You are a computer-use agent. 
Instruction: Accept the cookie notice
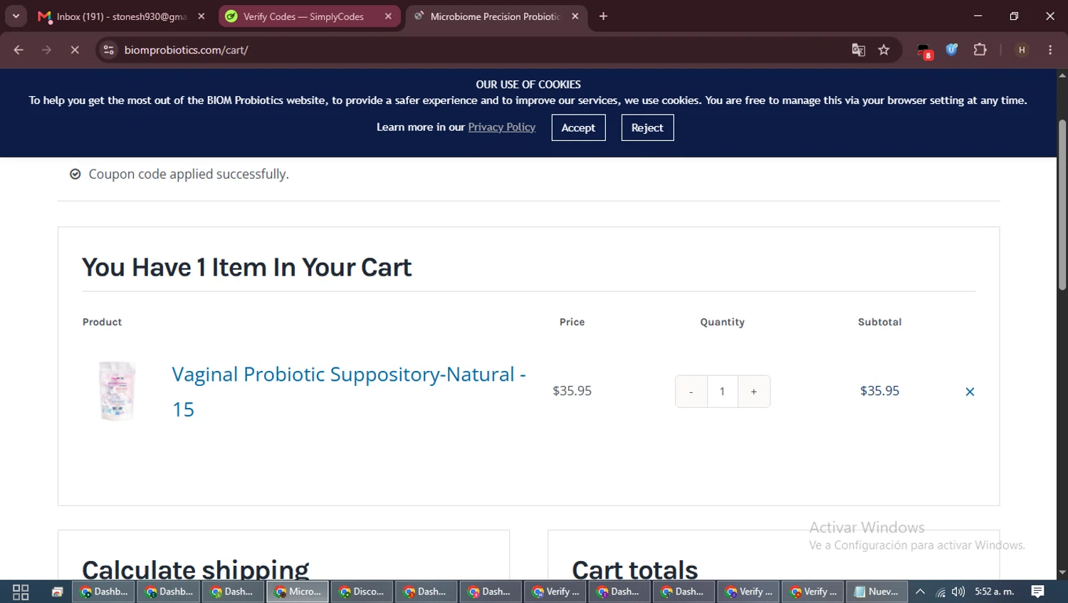[x=578, y=127]
